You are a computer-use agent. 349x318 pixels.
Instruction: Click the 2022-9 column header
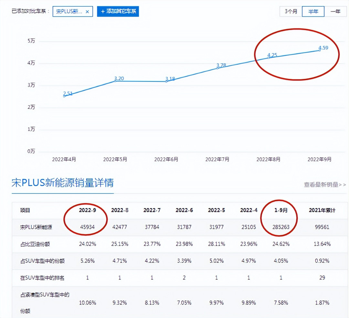(x=88, y=210)
